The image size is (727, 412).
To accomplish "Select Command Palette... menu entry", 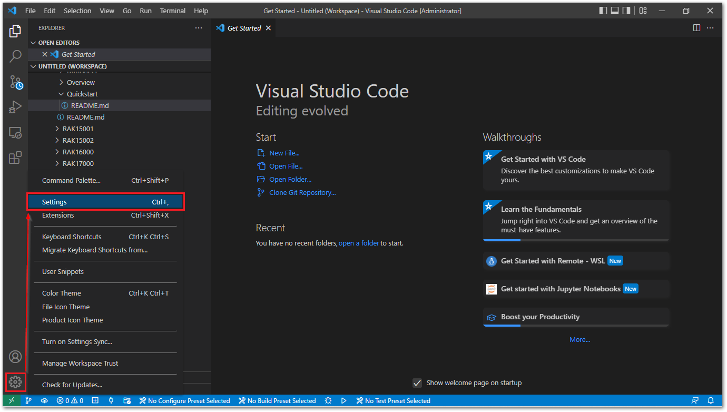I will coord(105,180).
